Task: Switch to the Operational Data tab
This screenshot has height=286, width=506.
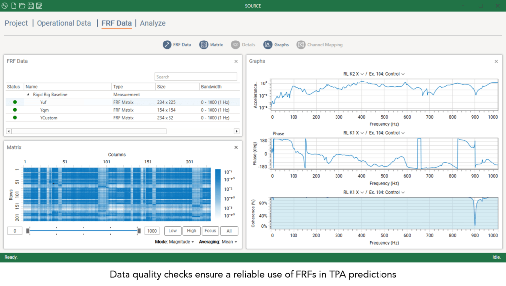Action: click(x=64, y=23)
